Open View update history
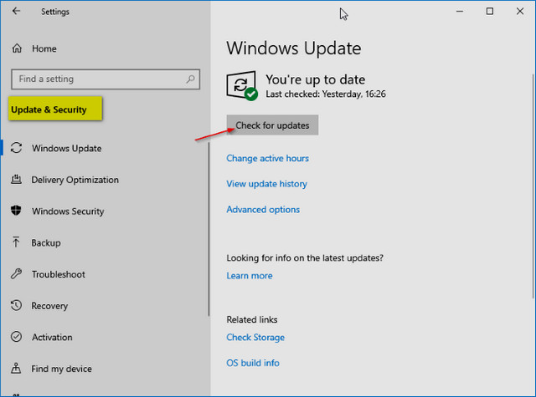The width and height of the screenshot is (536, 397). (x=266, y=184)
